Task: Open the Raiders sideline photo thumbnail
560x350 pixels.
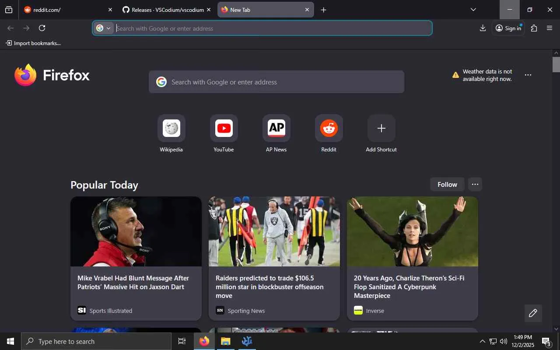Action: point(274,231)
